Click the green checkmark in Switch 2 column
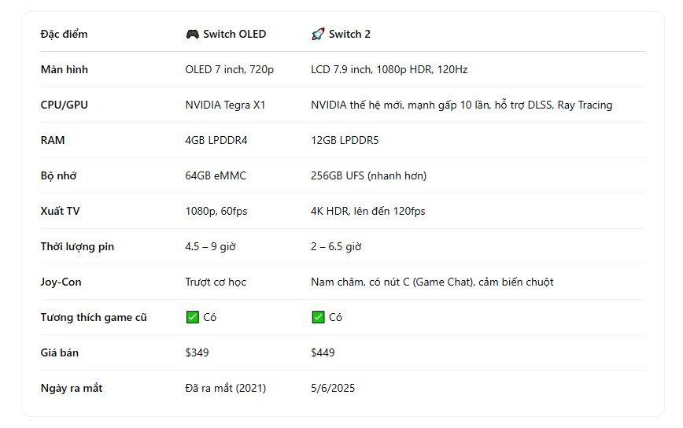The image size is (683, 428). pos(318,318)
